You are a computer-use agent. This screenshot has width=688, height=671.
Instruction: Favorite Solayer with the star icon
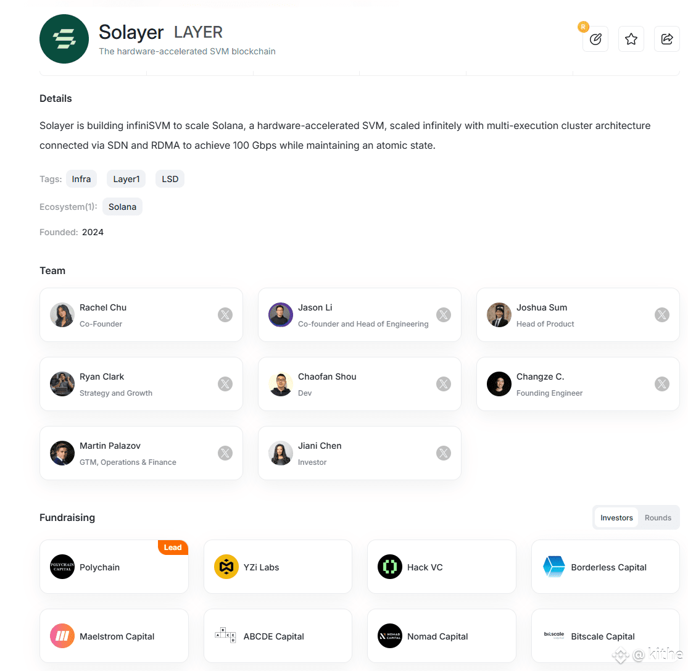(631, 39)
